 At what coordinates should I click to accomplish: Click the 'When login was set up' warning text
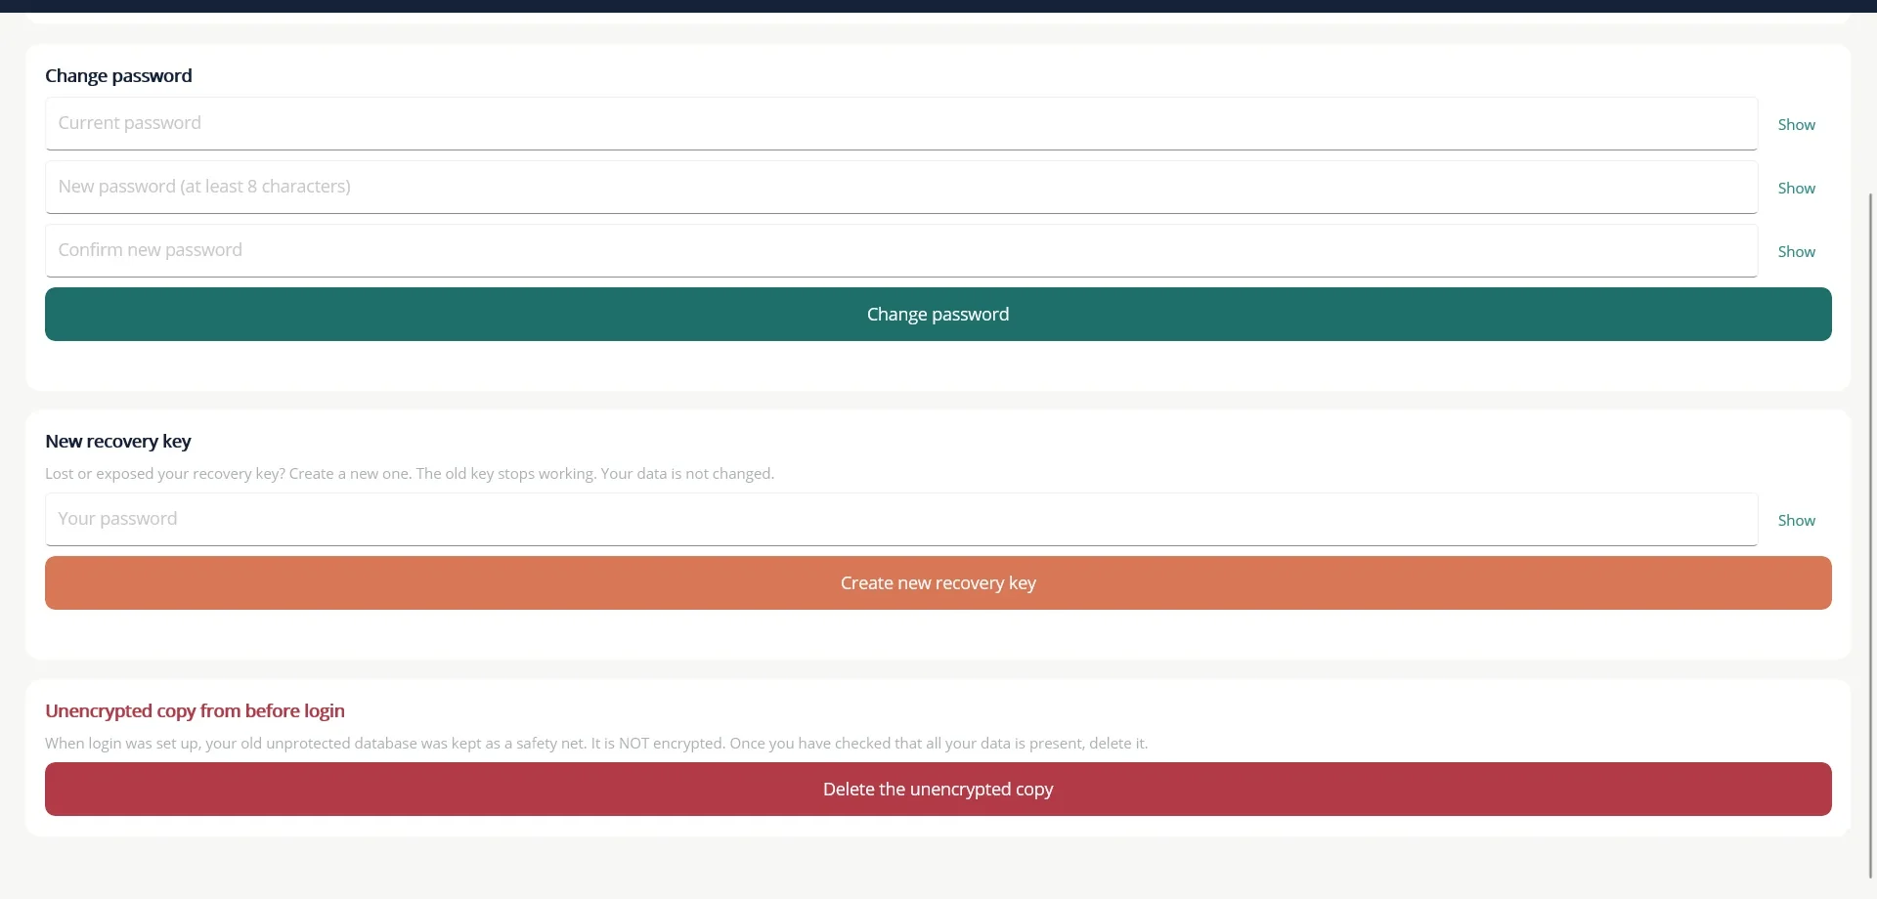coord(596,743)
